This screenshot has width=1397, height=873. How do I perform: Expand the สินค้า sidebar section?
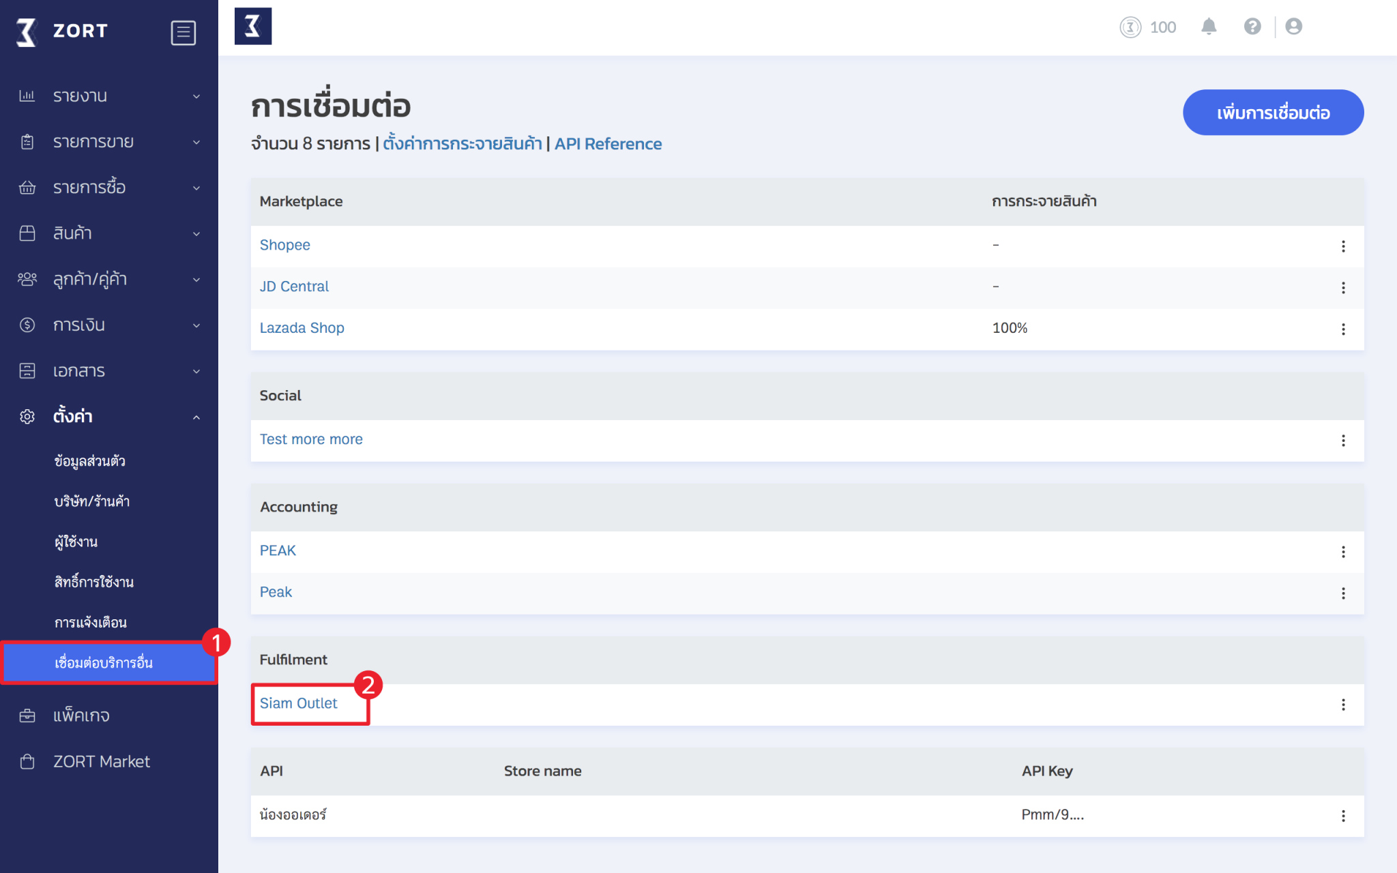coord(109,233)
